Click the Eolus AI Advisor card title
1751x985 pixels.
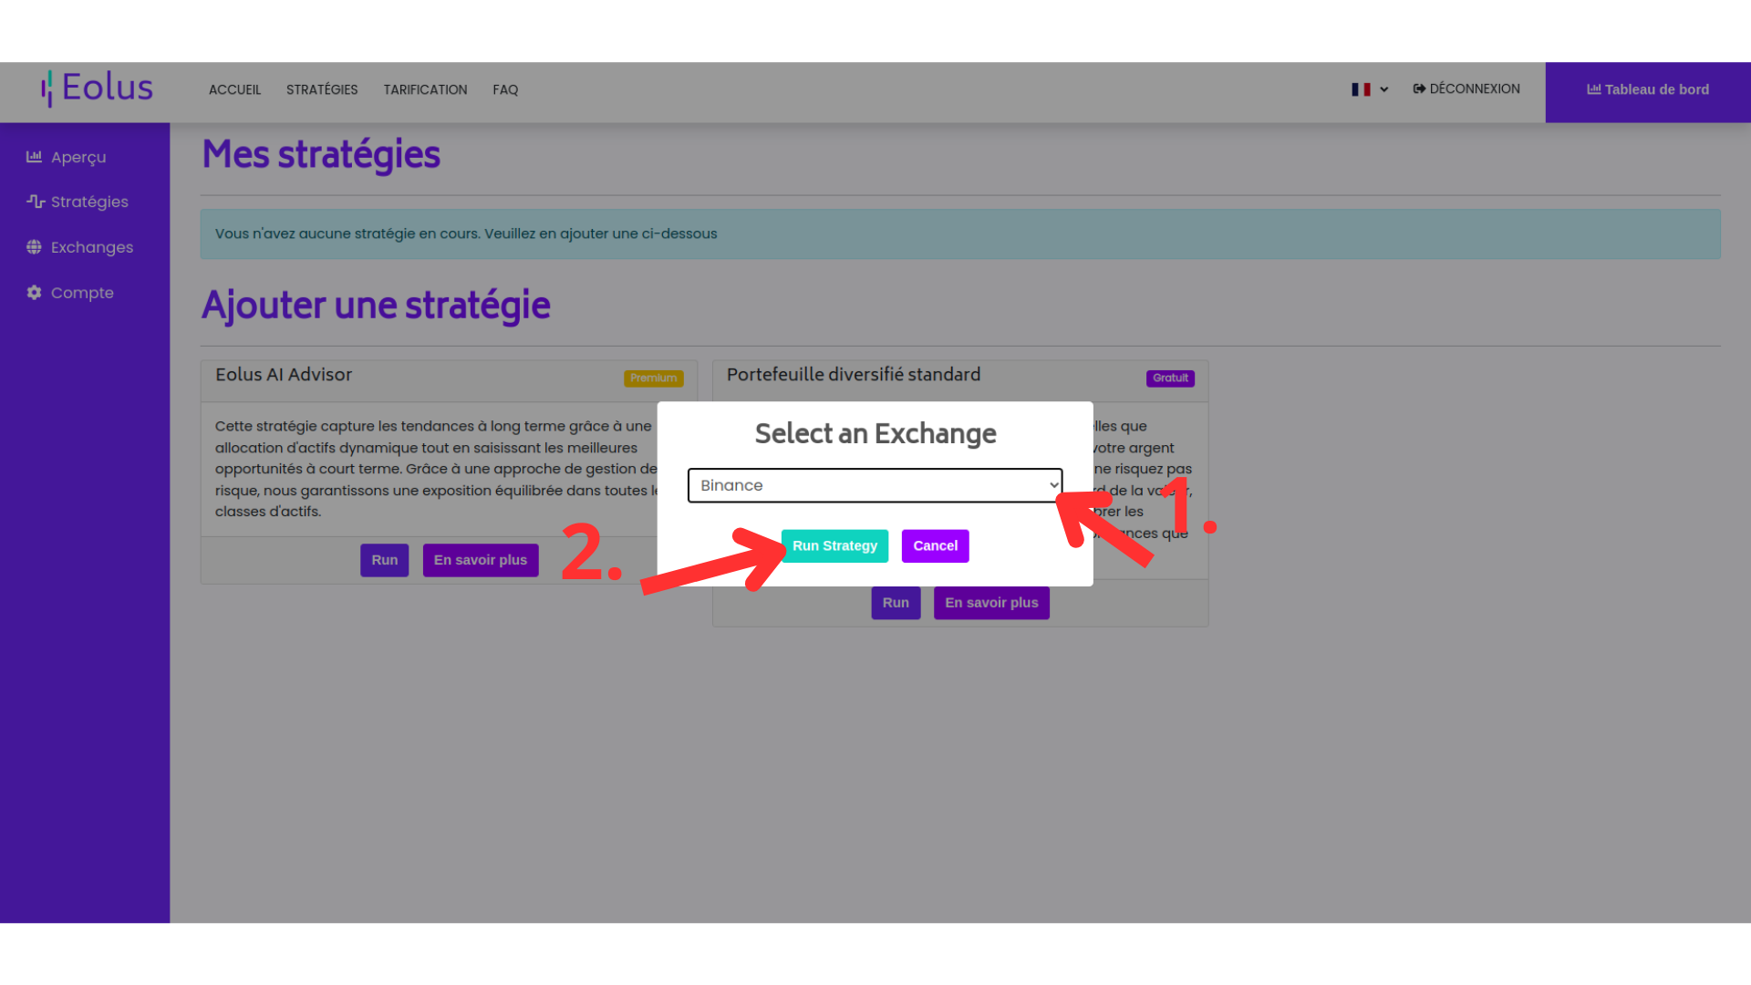pyautogui.click(x=284, y=375)
